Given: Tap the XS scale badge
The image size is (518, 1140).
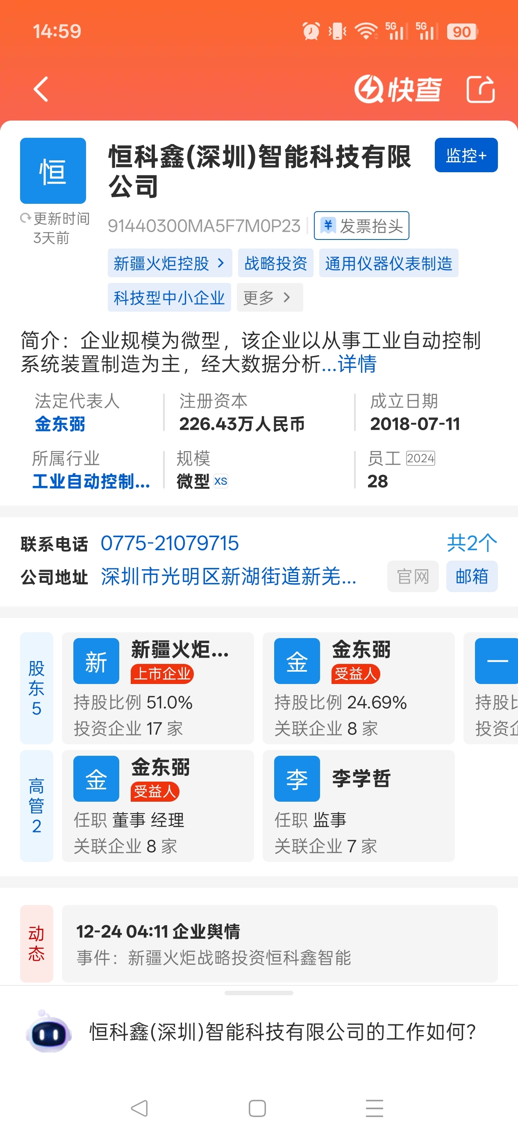Looking at the screenshot, I should click(x=221, y=481).
